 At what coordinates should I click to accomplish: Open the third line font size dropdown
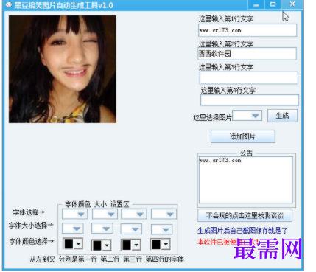[132, 229]
